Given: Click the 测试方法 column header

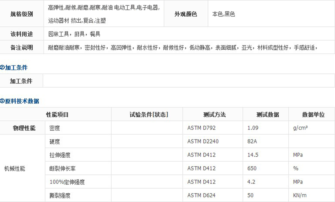Looking at the screenshot, I should 214,115.
